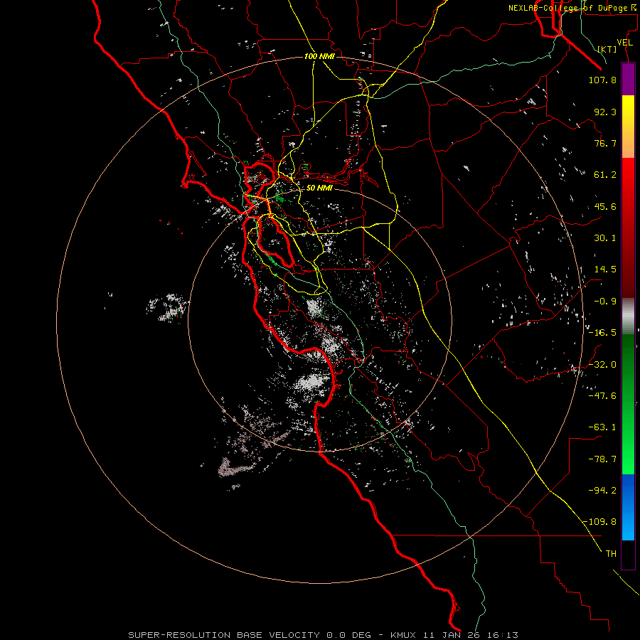Image resolution: width=640 pixels, height=640 pixels.
Task: Pick the blue segment of the velocity bar
Action: click(628, 507)
